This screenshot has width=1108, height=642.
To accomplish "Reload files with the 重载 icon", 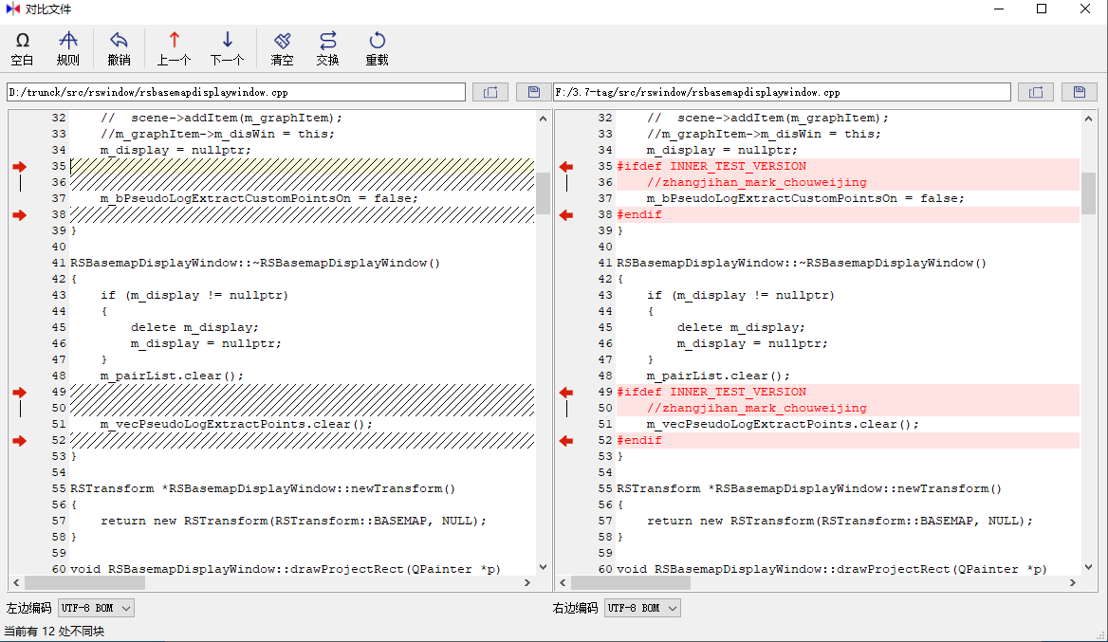I will pyautogui.click(x=377, y=48).
